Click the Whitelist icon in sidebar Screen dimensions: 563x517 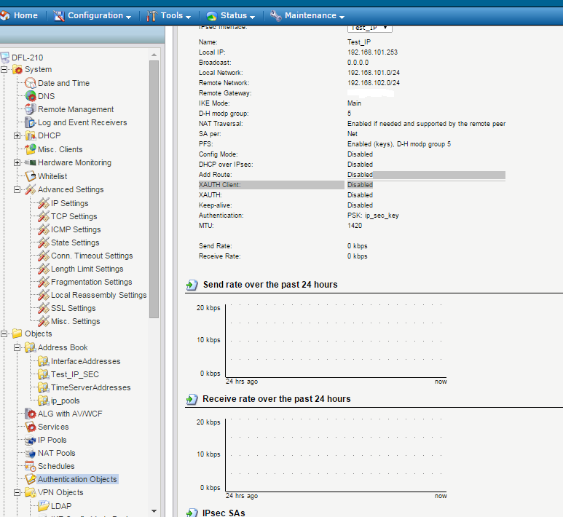(x=31, y=176)
